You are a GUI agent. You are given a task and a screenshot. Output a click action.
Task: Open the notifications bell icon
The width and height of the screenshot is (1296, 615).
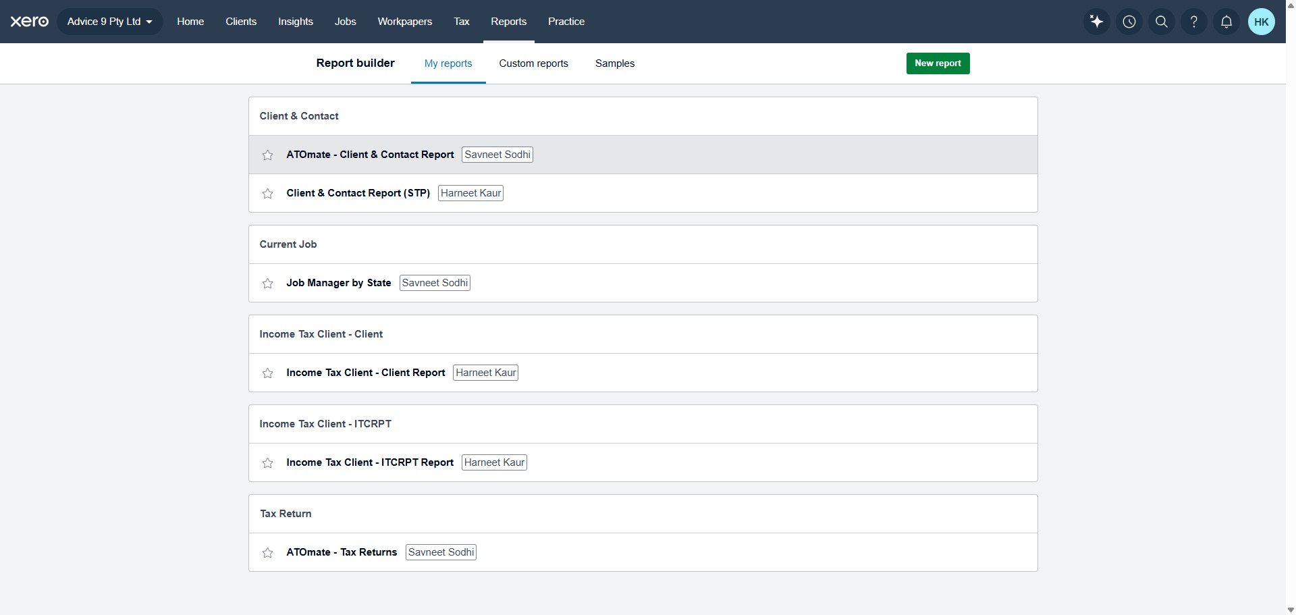tap(1226, 22)
